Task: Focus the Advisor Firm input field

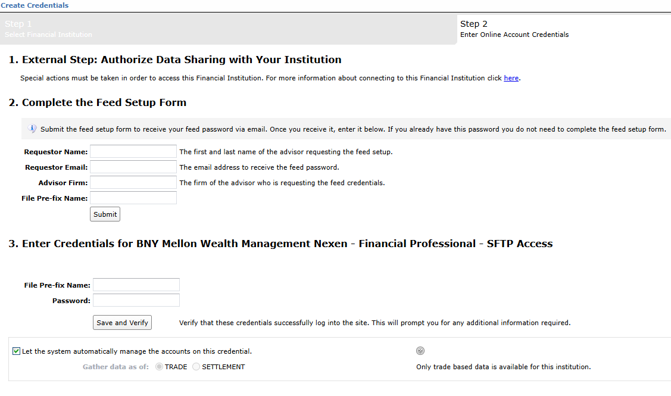Action: [133, 182]
